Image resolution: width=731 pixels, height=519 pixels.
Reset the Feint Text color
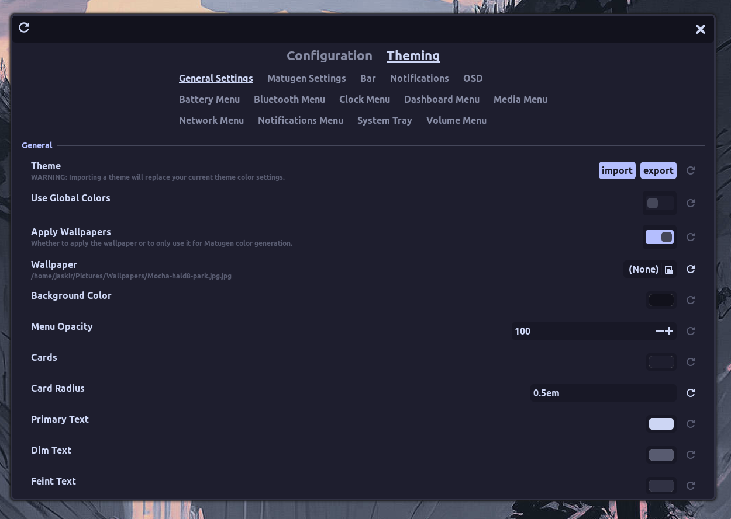[690, 486]
